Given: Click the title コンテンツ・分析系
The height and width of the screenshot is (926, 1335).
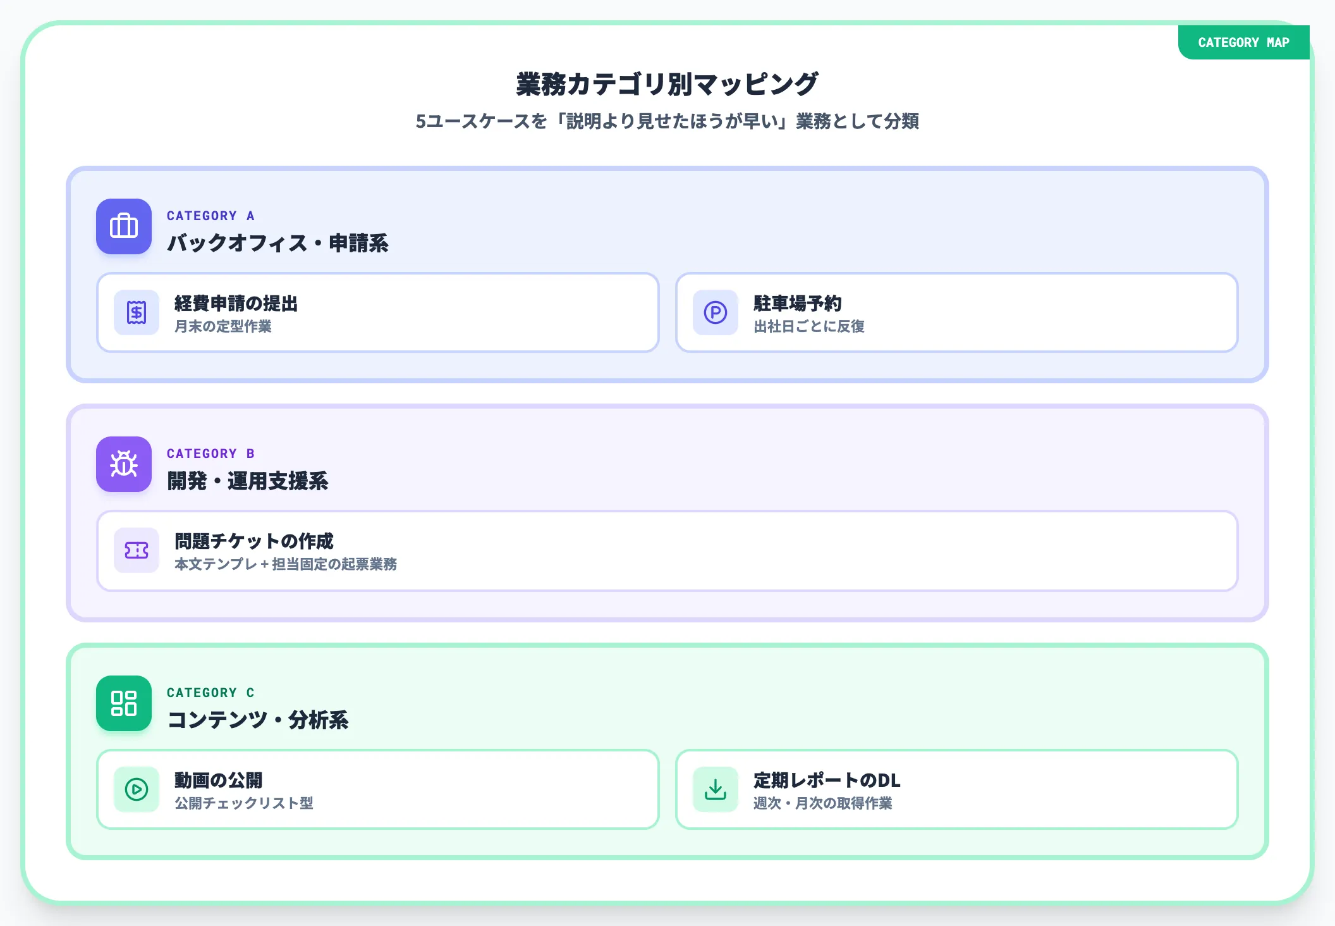Looking at the screenshot, I should pos(258,720).
